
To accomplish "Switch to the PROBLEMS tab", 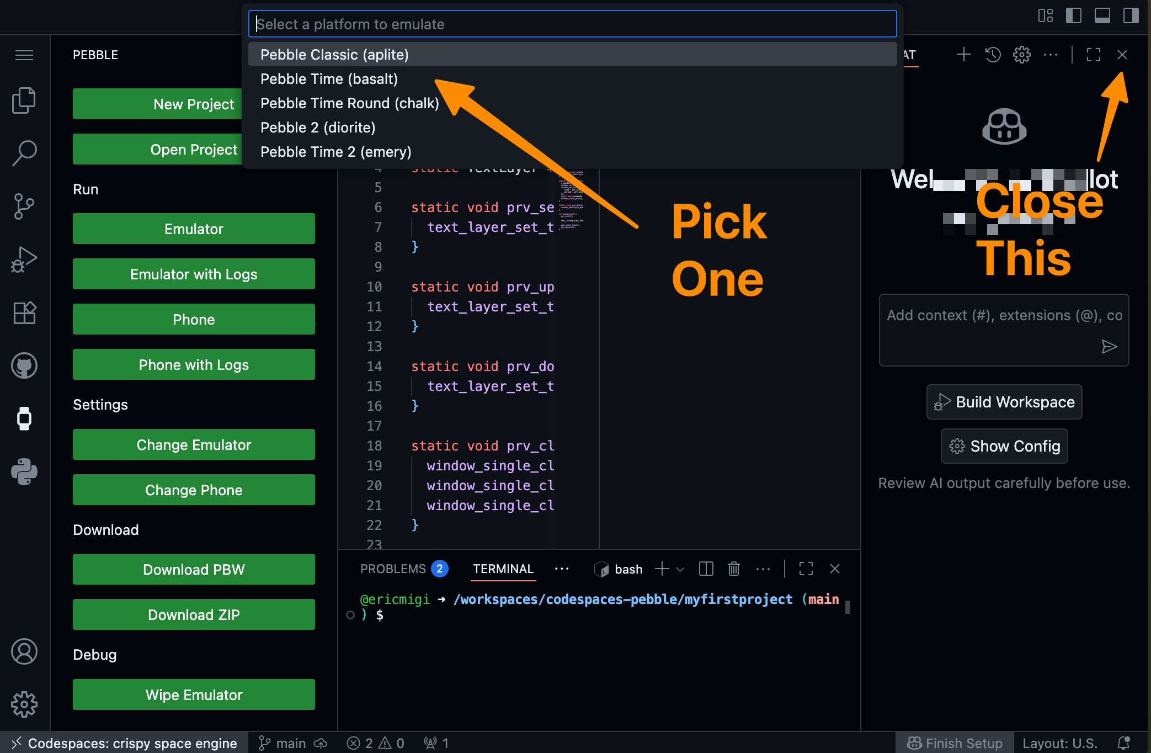I will (x=393, y=569).
